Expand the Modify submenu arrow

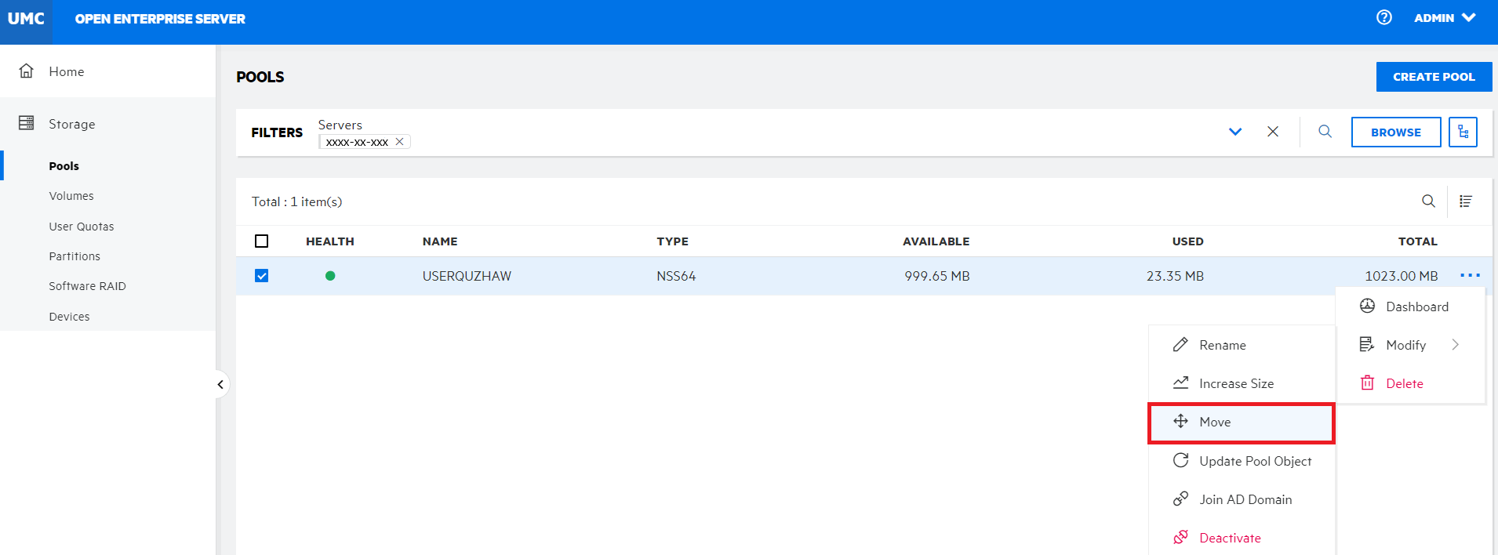pos(1455,345)
